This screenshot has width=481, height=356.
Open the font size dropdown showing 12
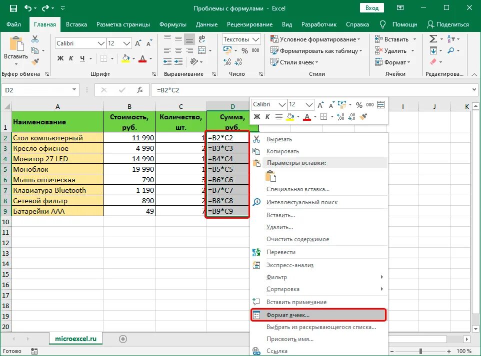[x=126, y=43]
